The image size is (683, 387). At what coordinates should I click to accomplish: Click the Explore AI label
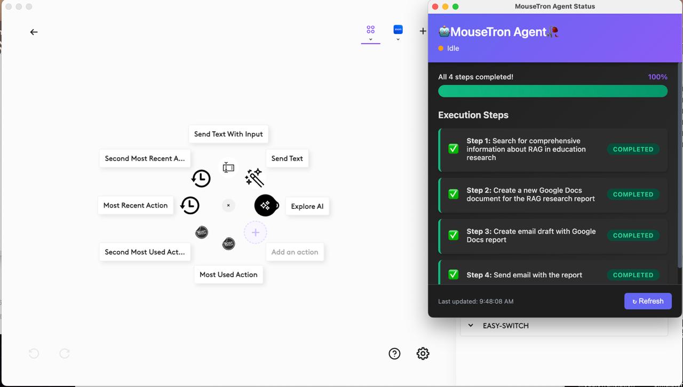click(x=307, y=206)
